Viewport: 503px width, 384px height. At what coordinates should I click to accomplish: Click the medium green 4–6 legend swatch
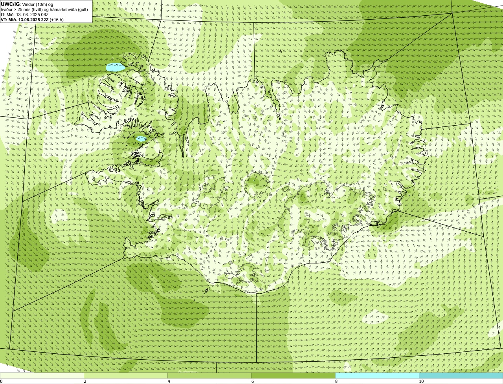(209, 376)
